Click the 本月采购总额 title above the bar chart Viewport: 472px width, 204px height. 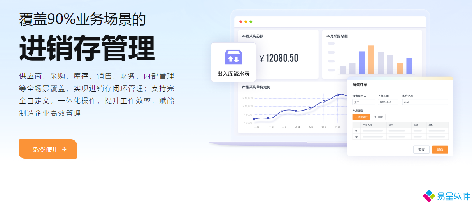[x=337, y=36]
